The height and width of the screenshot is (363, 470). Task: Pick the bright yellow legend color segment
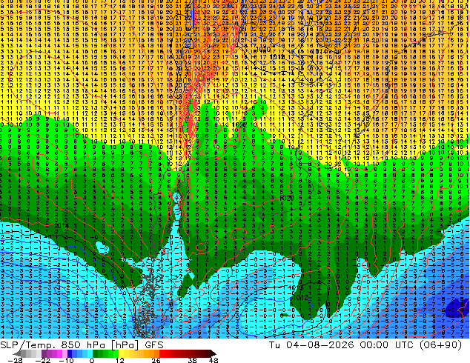click(x=122, y=353)
